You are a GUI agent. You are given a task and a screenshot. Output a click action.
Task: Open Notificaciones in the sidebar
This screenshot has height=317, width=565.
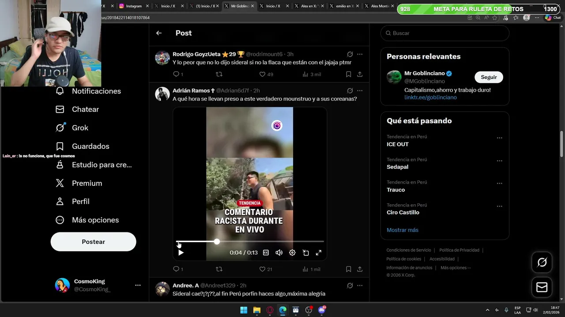point(88,91)
